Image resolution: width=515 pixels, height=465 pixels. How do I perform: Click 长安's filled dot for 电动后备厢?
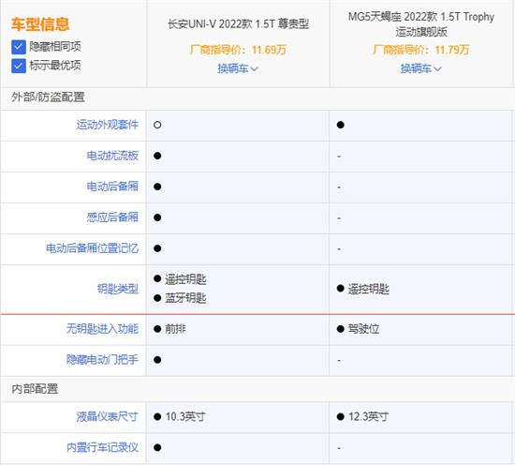coord(157,187)
